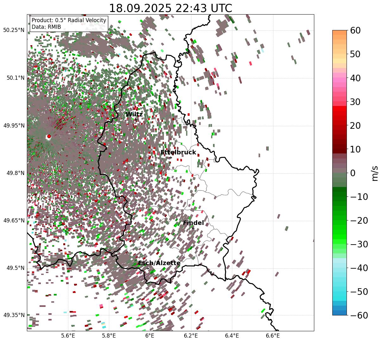Pick the blue bottom segment of colorbar
This screenshot has width=382, height=342.
tap(340, 313)
